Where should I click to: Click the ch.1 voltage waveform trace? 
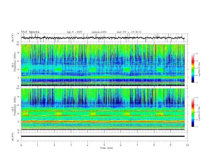[x=103, y=38]
